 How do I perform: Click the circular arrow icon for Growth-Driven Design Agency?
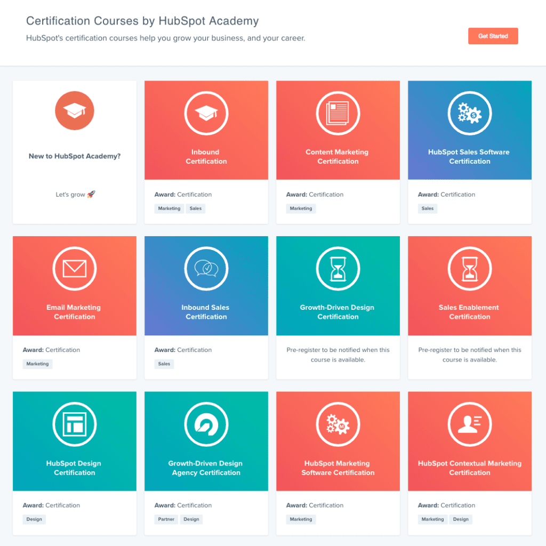click(x=206, y=424)
